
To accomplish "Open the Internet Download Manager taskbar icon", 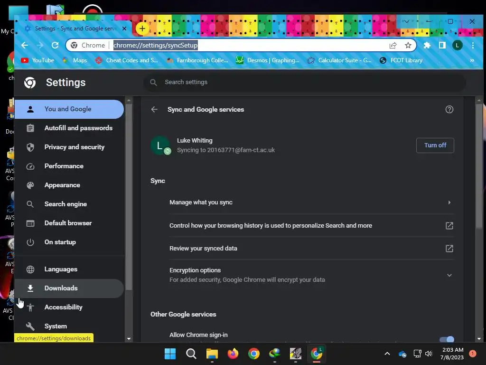I will coord(275,354).
